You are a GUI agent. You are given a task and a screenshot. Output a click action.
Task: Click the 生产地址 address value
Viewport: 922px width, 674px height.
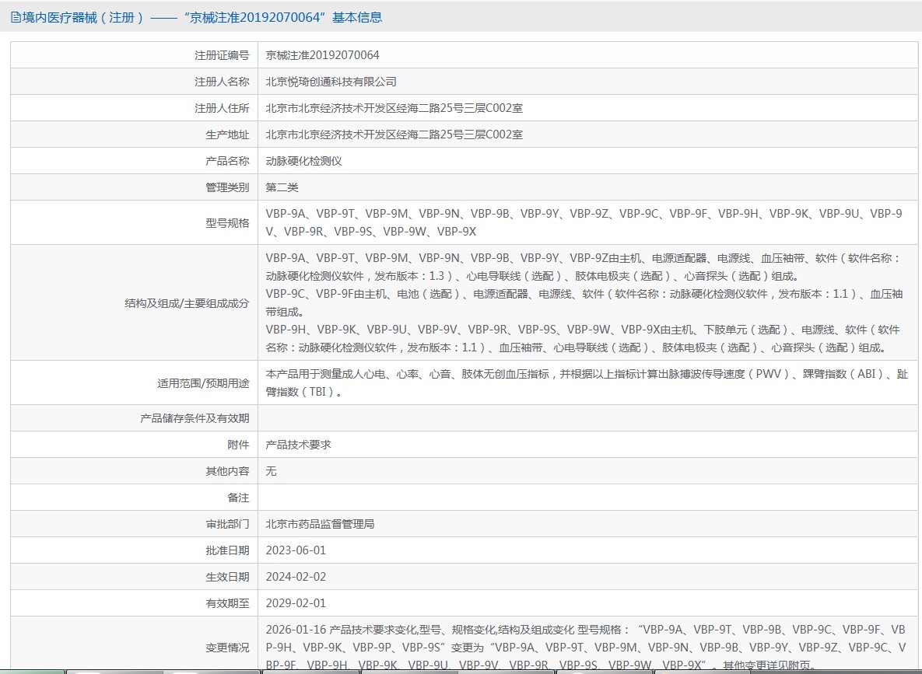(394, 134)
